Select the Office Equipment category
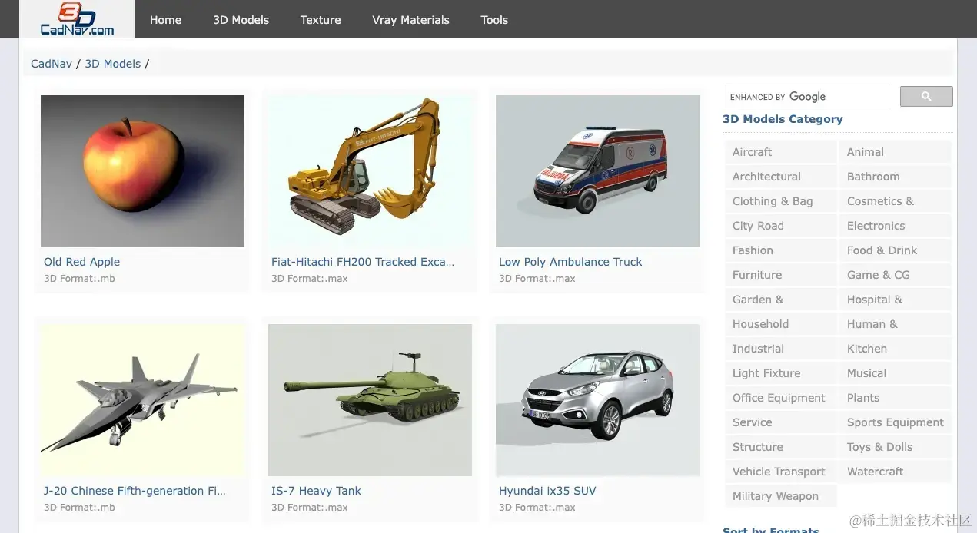Screen dimensions: 977x533 [780, 398]
